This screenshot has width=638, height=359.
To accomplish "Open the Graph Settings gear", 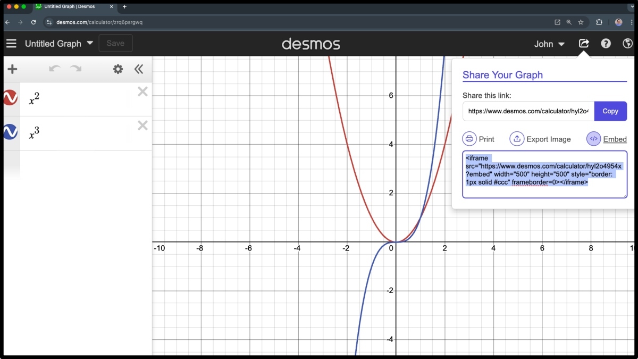I will 117,69.
